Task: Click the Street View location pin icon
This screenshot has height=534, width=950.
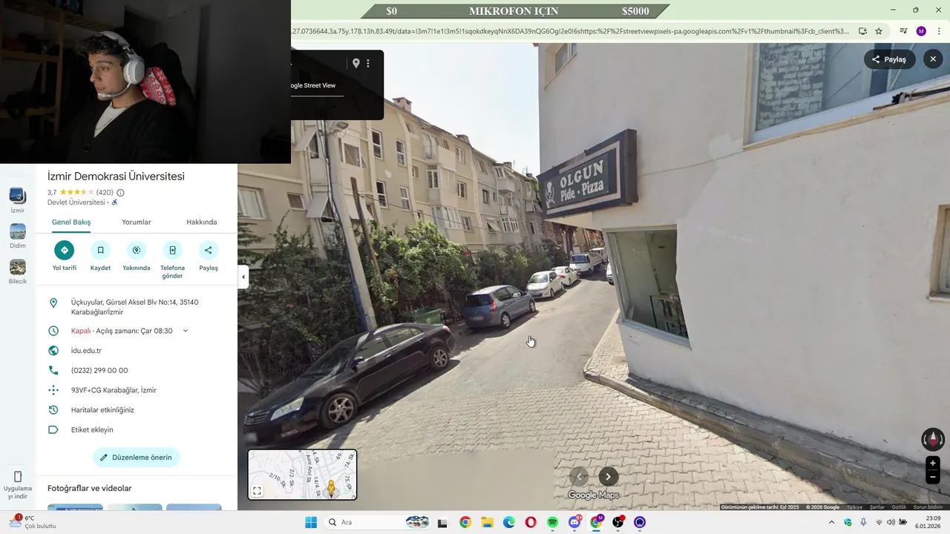Action: tap(356, 64)
